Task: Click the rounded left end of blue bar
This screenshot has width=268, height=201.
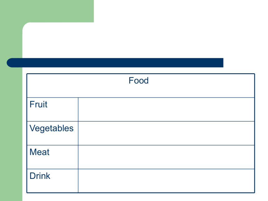Action: coord(12,63)
